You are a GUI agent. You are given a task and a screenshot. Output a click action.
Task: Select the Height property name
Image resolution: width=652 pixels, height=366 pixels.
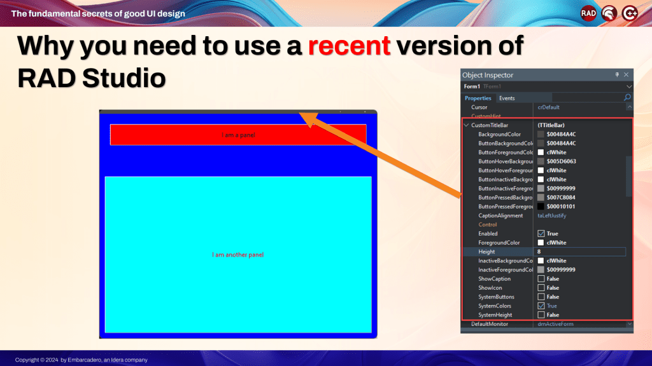pos(486,252)
